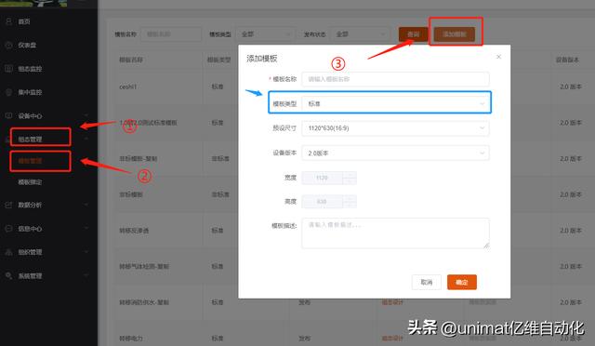The image size is (595, 346).
Task: Click the 数据分析 chart icon in sidebar
Action: point(8,206)
